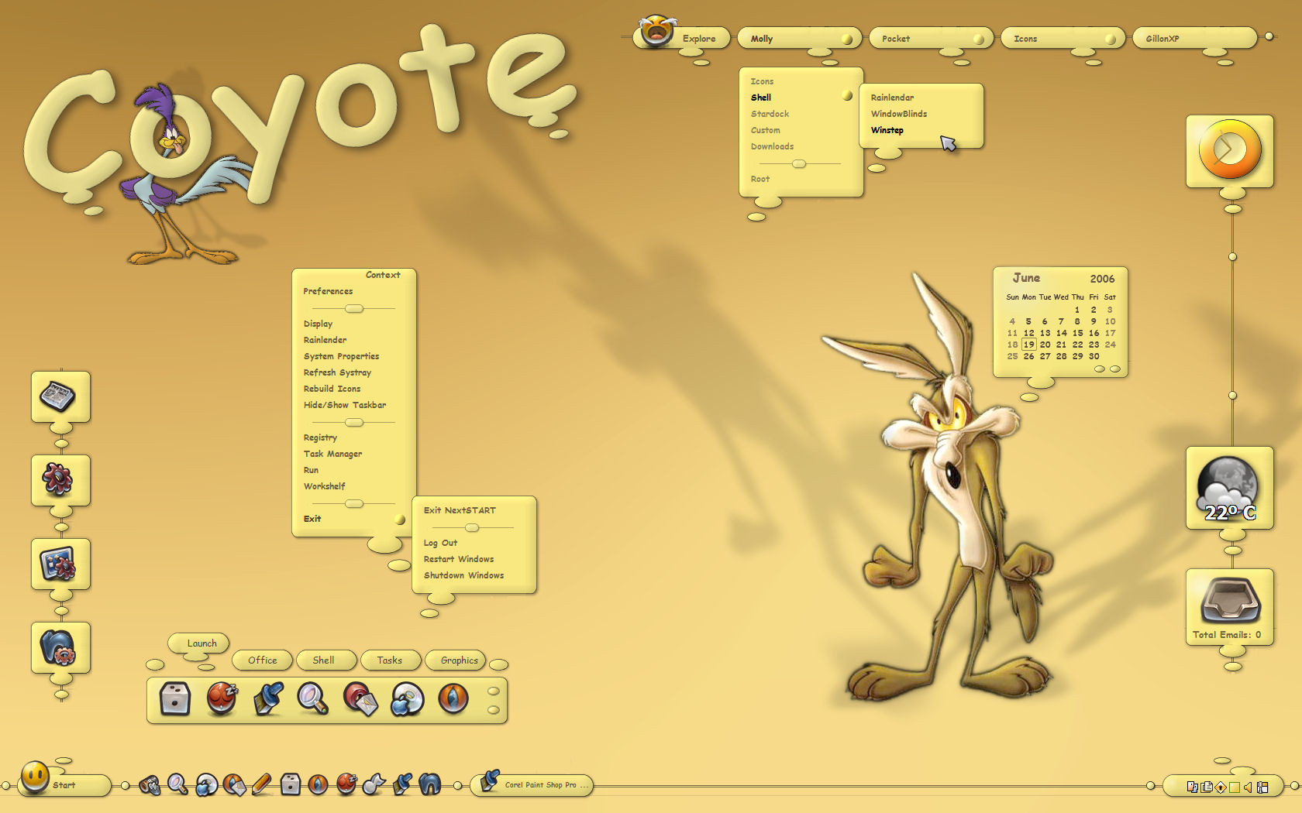Open the dice icon in the taskbar
The image size is (1302, 813).
point(290,784)
